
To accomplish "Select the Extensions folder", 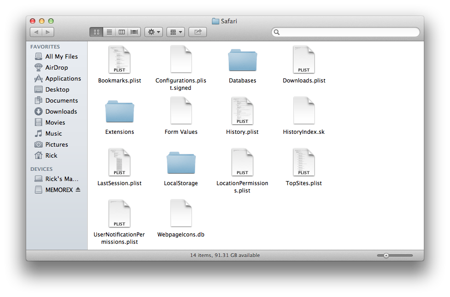I will [120, 117].
